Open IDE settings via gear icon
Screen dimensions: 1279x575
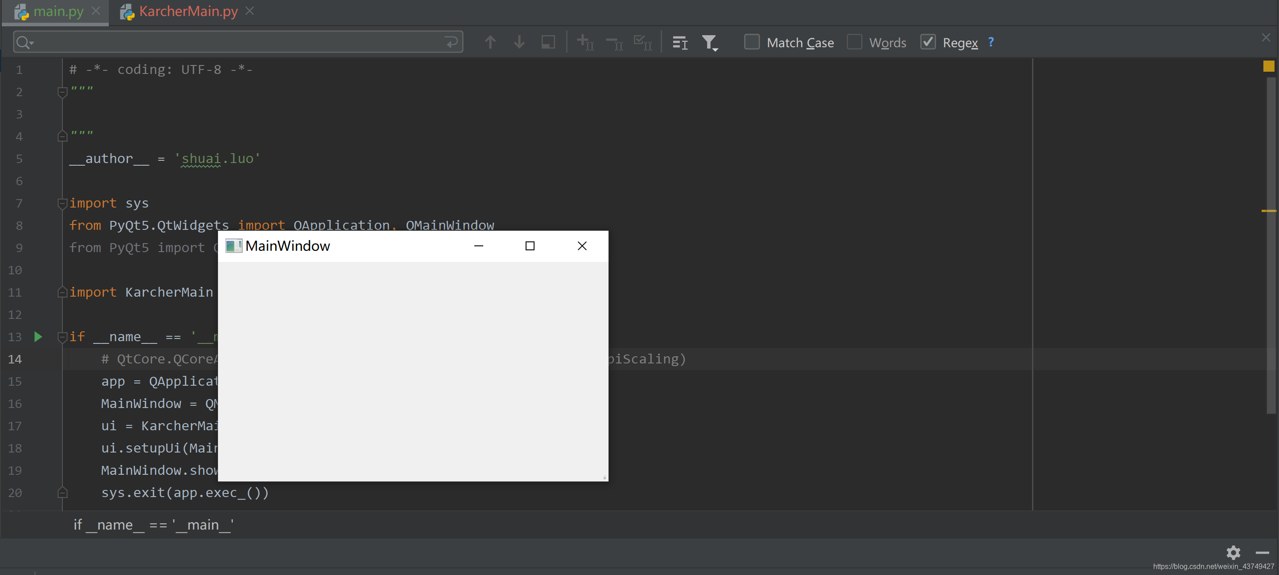1234,552
